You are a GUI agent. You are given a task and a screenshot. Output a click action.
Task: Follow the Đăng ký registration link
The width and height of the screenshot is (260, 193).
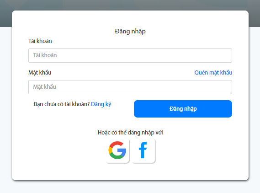click(x=101, y=104)
